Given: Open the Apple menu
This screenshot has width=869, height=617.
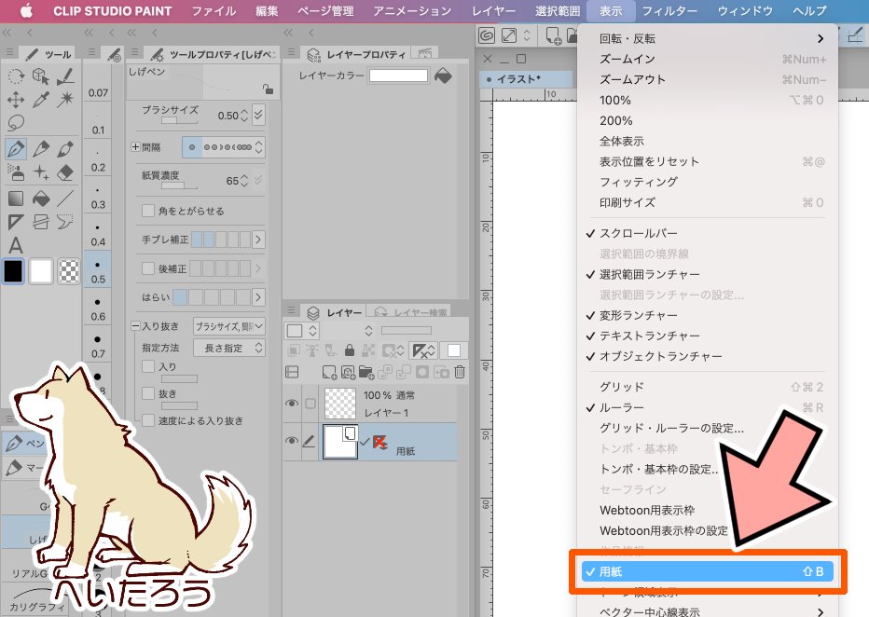Looking at the screenshot, I should (x=26, y=11).
